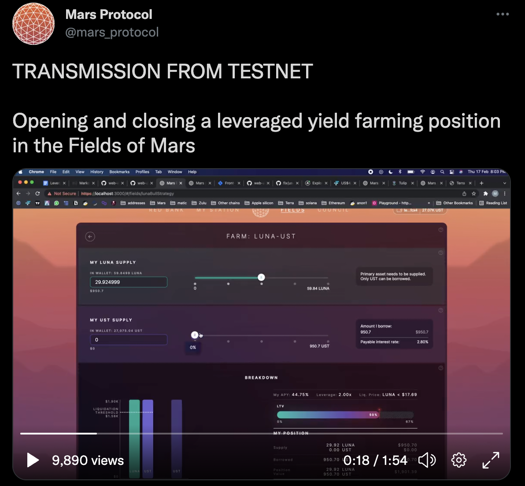Open the anon1 bookmark
Screen dimensions: 525x486
click(359, 203)
